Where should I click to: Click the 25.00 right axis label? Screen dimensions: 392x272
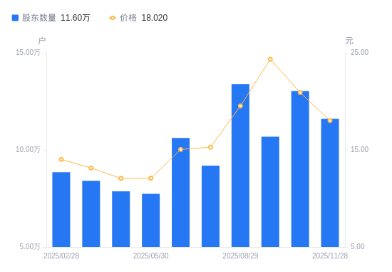(x=359, y=52)
